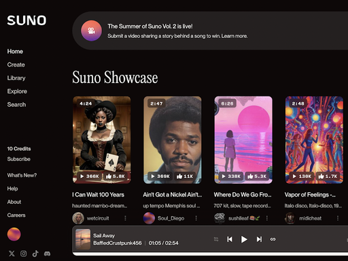The height and width of the screenshot is (261, 348).
Task: Go to the Home page
Action: click(x=15, y=52)
